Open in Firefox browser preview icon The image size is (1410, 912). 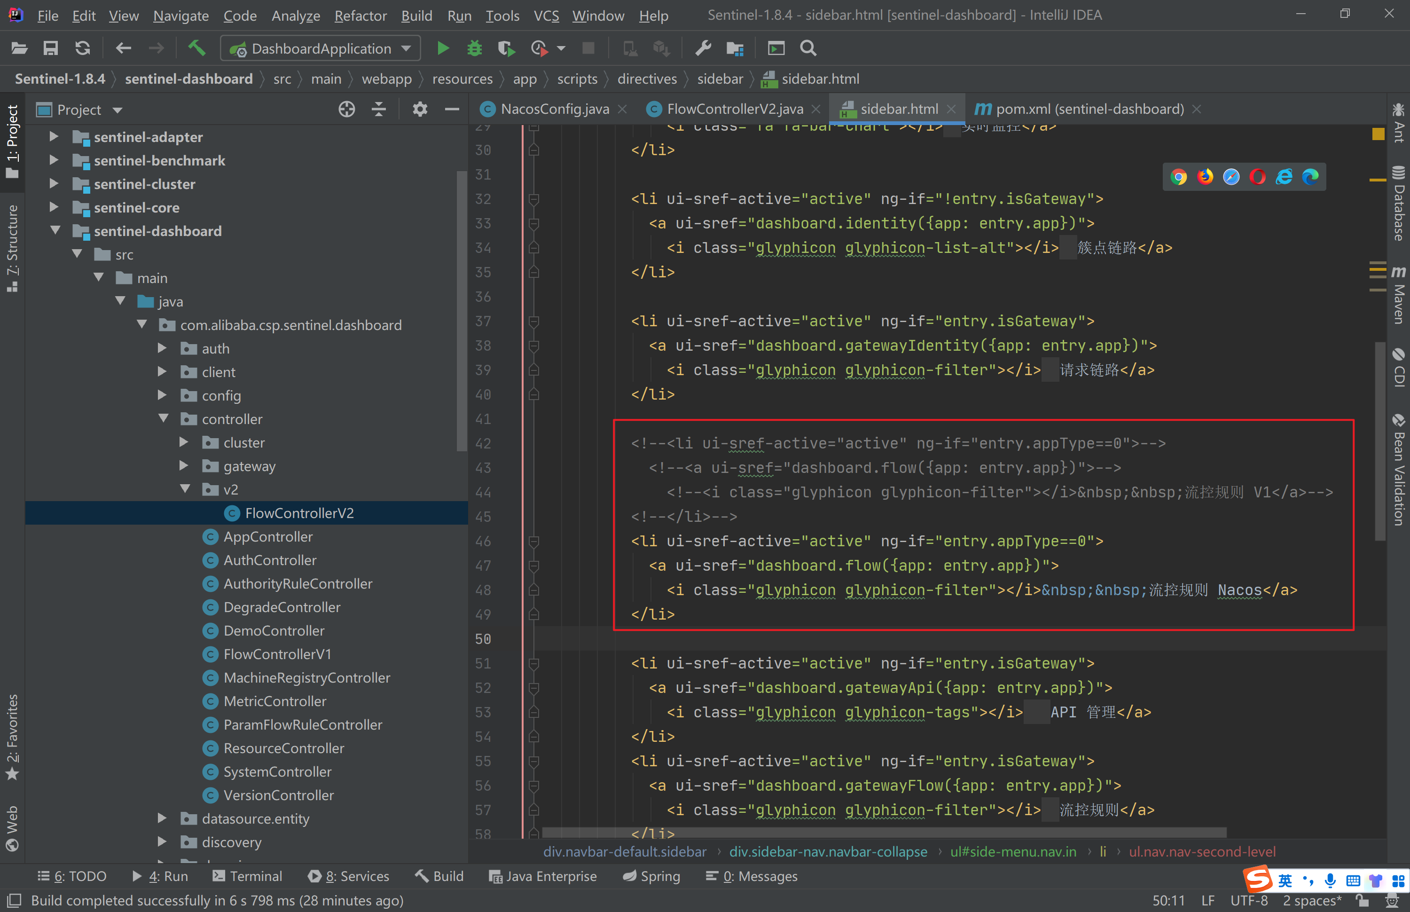[x=1205, y=176]
